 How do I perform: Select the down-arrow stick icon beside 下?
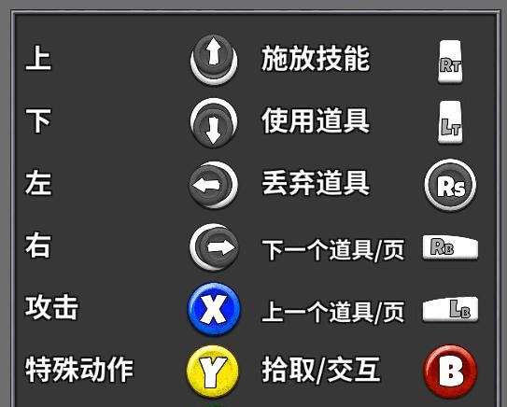click(214, 123)
